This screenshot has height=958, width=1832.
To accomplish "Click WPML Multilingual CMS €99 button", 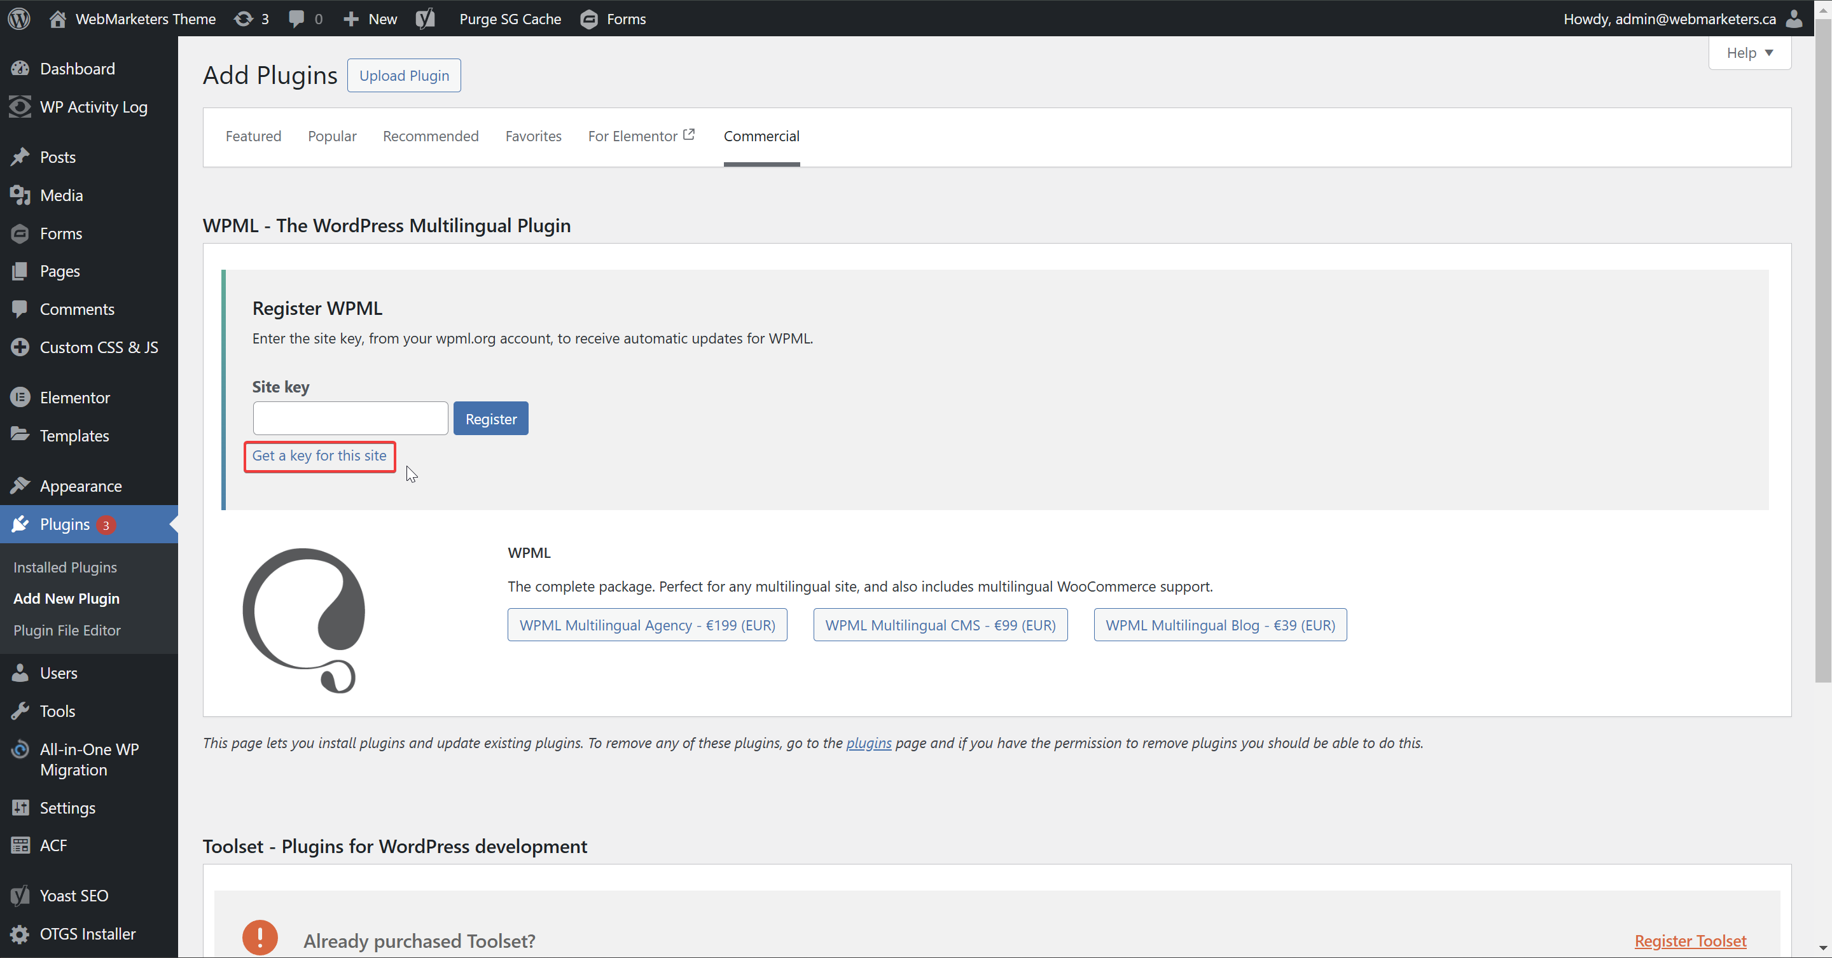I will pyautogui.click(x=940, y=625).
